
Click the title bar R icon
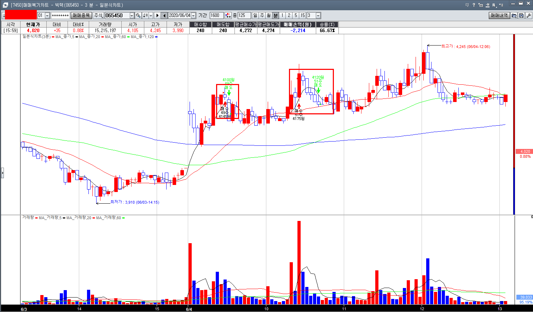coord(494,5)
